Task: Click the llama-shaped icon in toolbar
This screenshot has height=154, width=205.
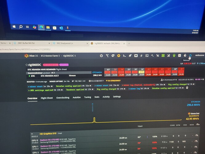Action: coord(158,56)
